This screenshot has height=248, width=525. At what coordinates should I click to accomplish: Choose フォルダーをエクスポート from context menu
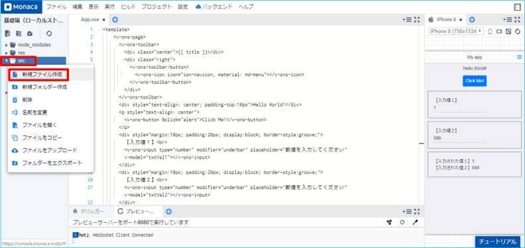coord(50,163)
